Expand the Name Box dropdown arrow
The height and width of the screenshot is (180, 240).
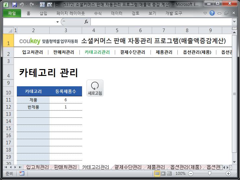point(57,22)
